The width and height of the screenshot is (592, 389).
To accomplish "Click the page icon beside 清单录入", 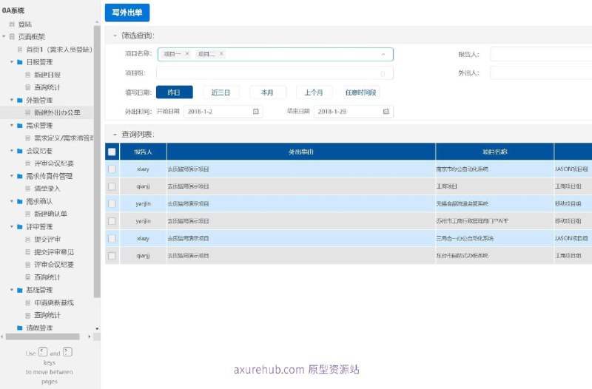I will [27, 189].
